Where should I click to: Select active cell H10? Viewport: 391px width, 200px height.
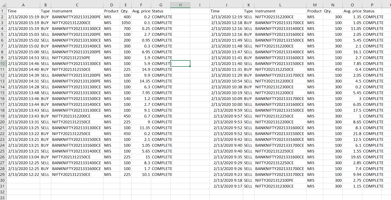click(180, 63)
